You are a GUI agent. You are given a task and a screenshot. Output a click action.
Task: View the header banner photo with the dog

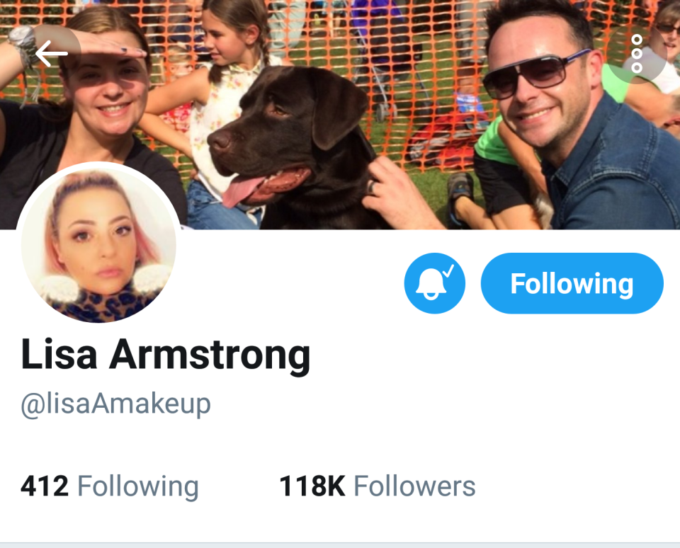(x=340, y=115)
